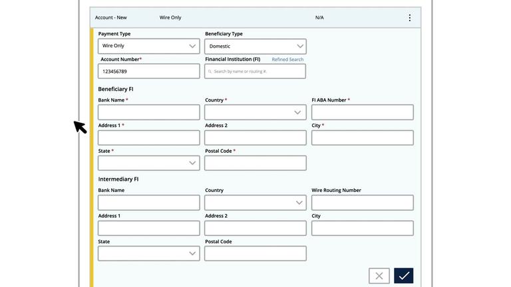Screen dimensions: 511x287
Task: Cancel the form with the X button
Action: point(379,276)
